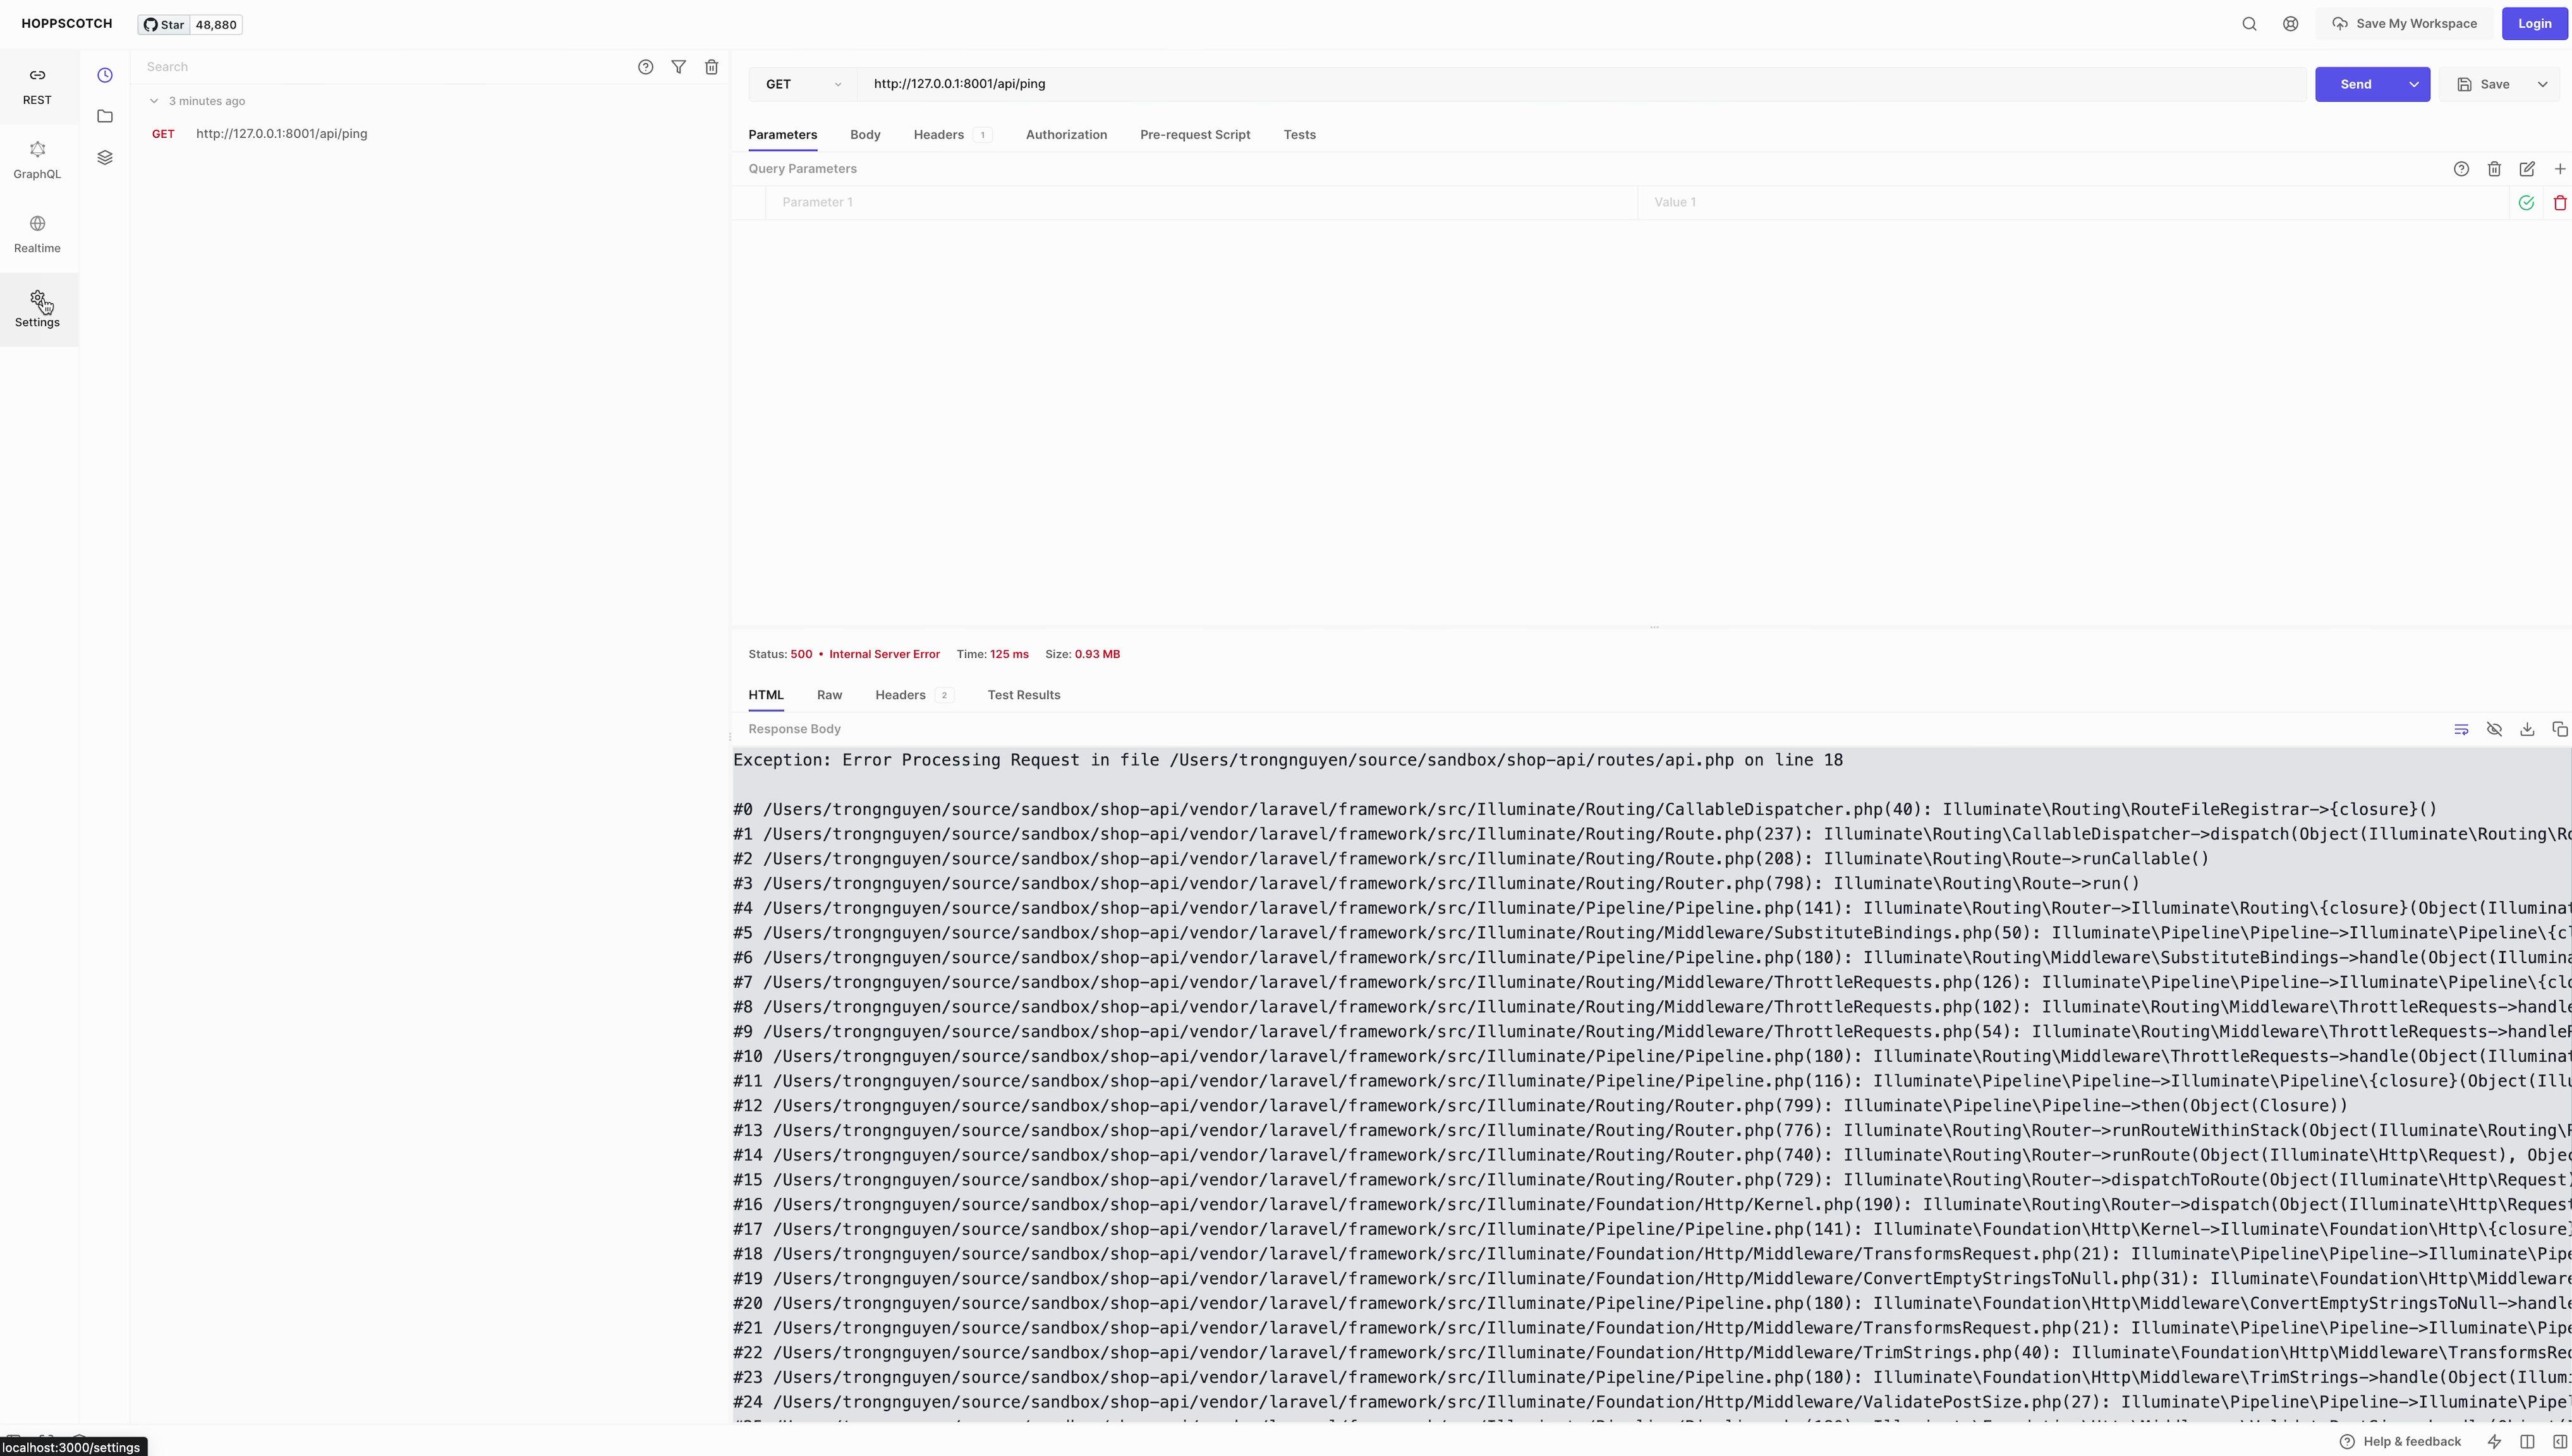Open the Environments layers icon

coord(105,157)
